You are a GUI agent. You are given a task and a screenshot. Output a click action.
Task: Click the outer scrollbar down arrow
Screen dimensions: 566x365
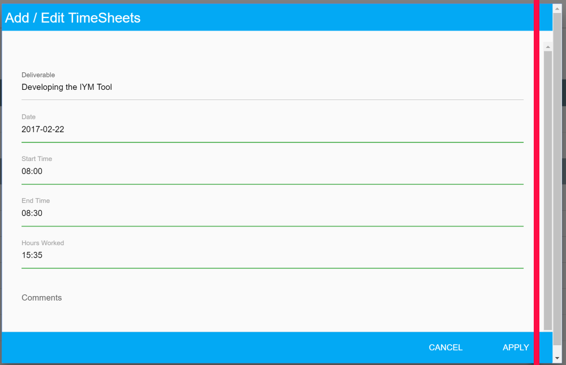[x=558, y=358]
